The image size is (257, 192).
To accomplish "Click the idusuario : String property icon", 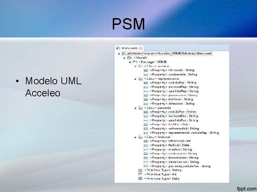I will [146, 70].
